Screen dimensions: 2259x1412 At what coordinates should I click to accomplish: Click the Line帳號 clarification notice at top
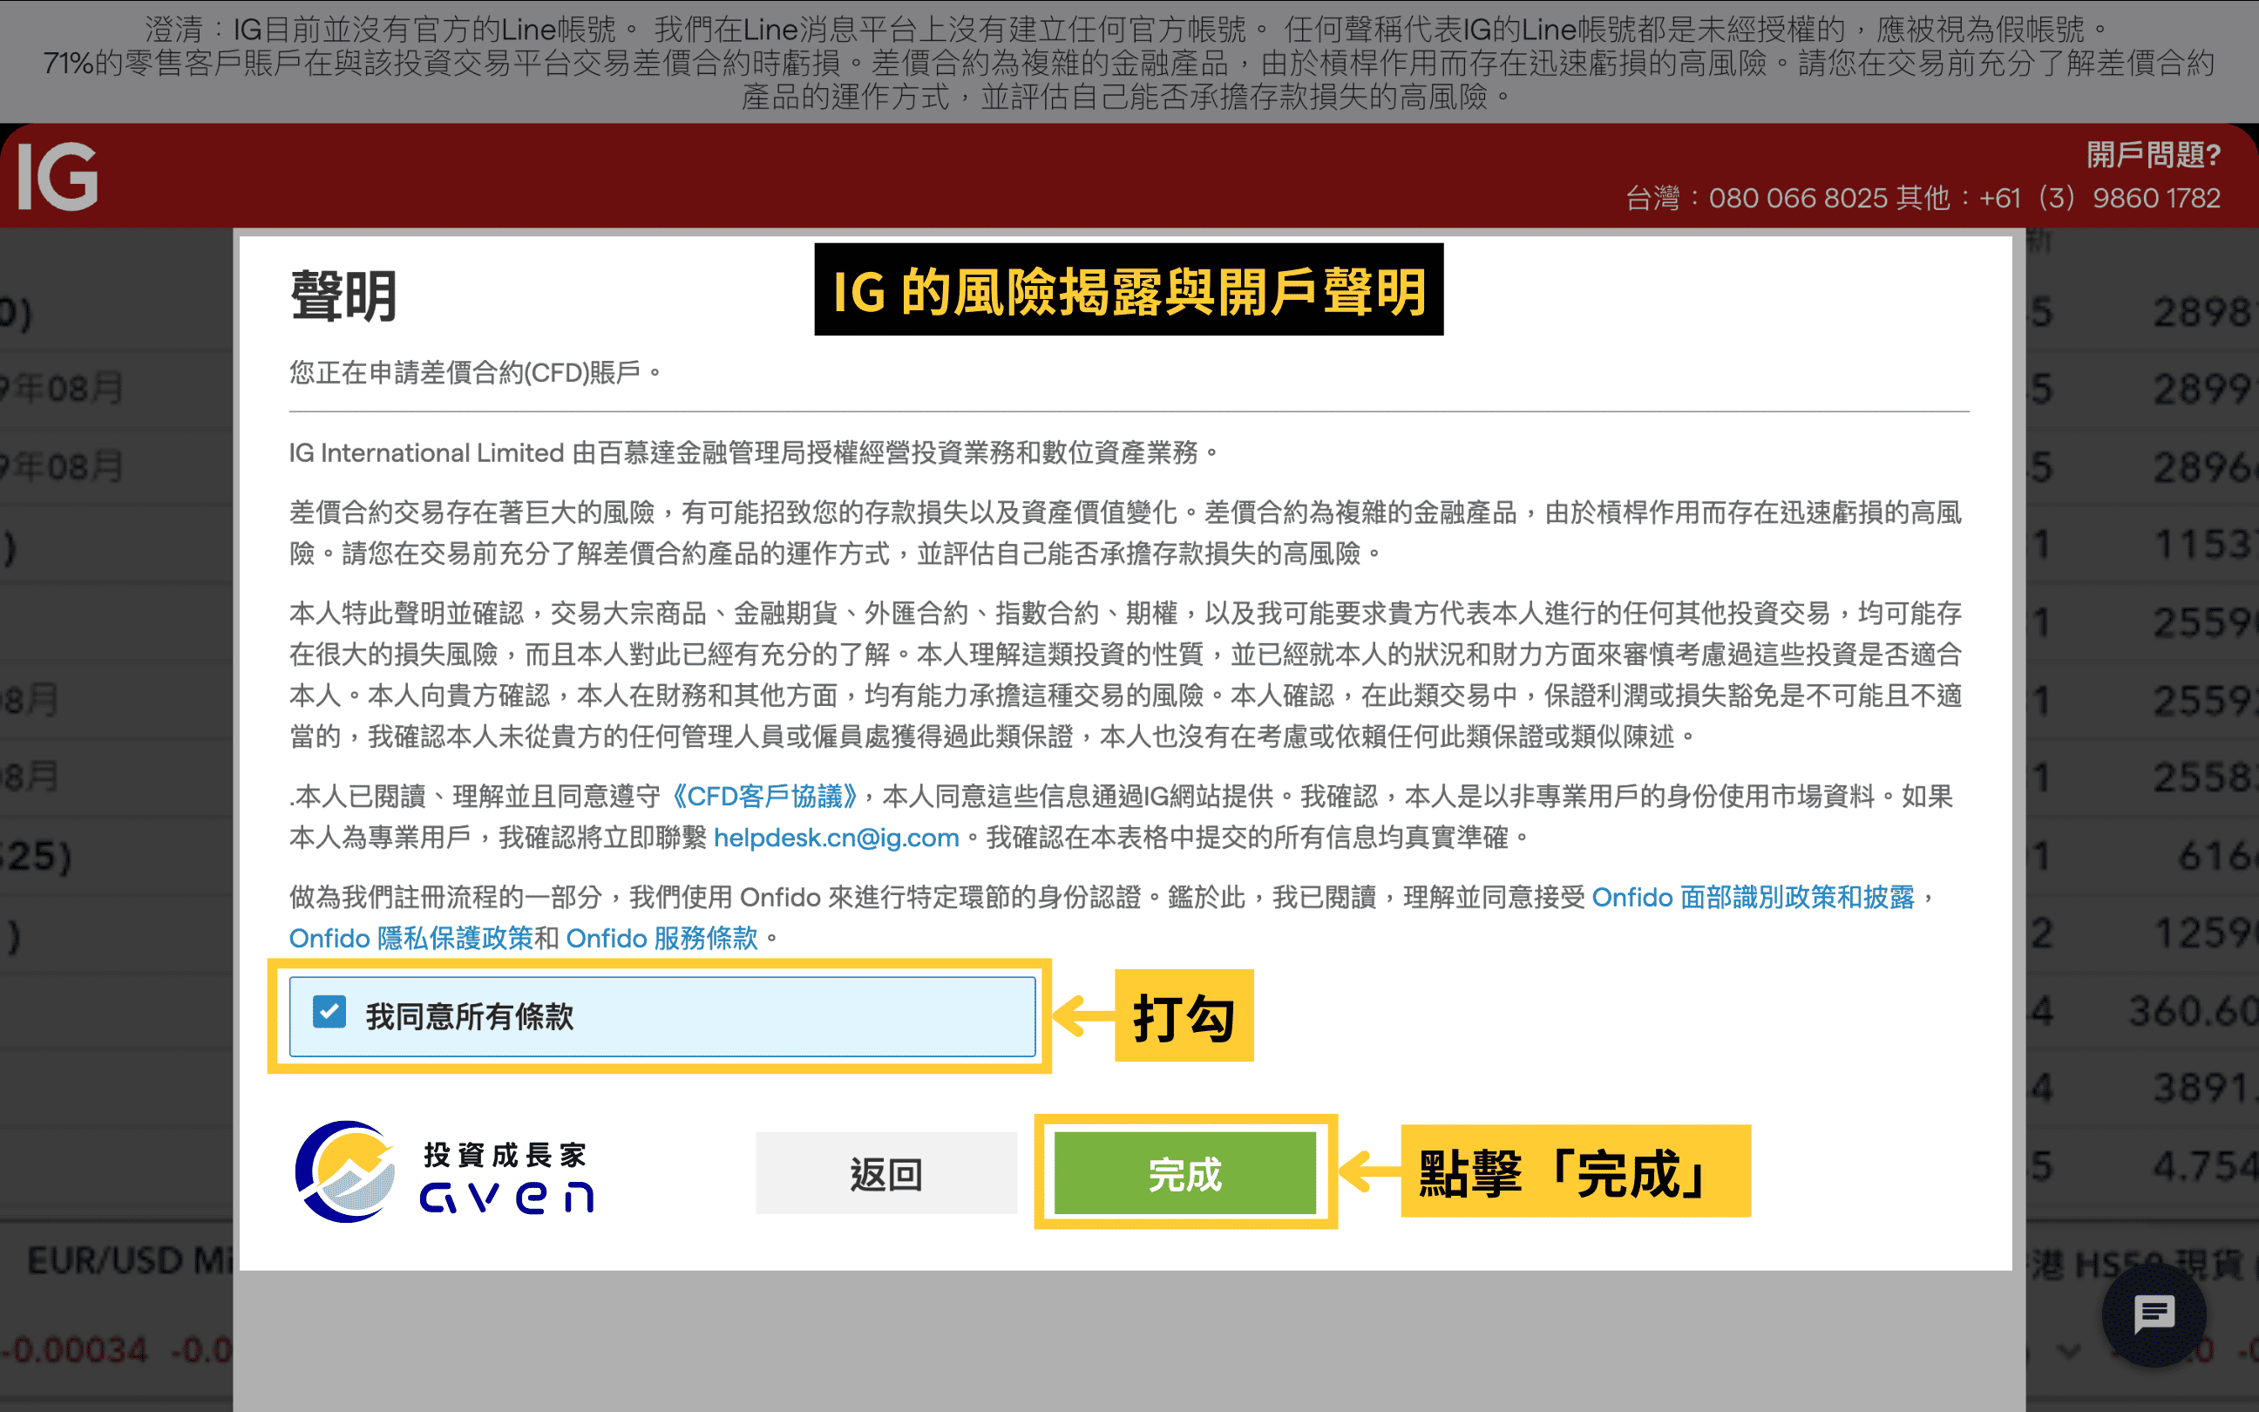click(x=1128, y=29)
